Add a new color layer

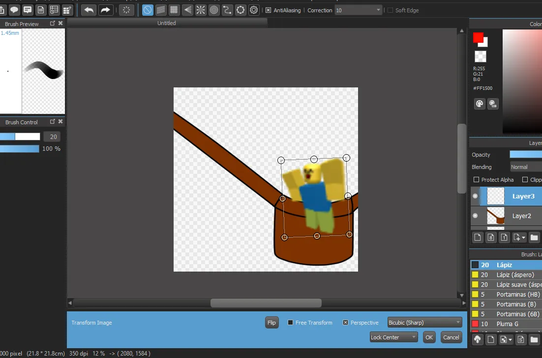[478, 237]
